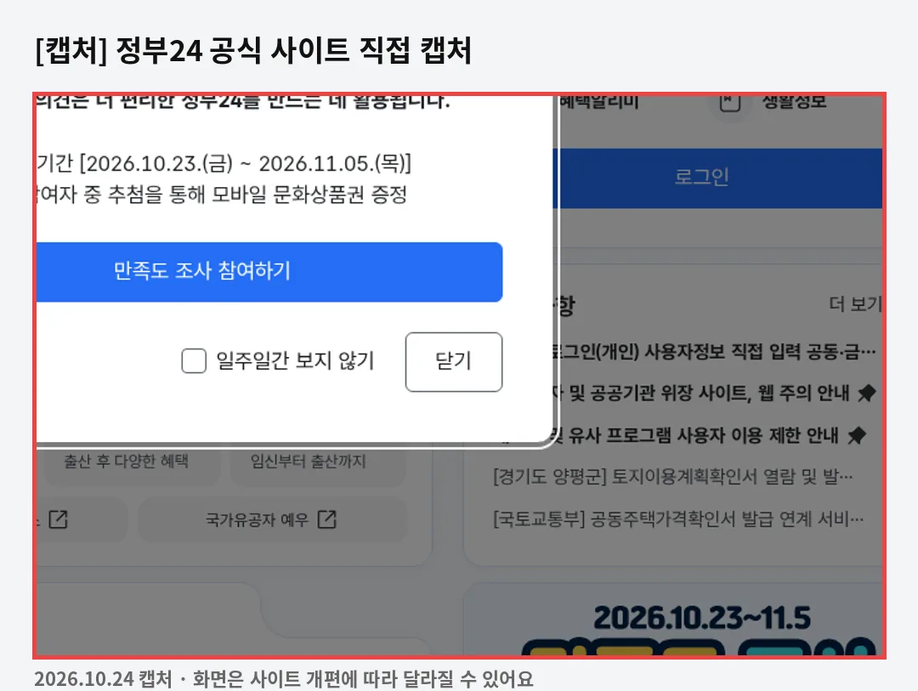This screenshot has width=918, height=691.
Task: Close the popup with 닫기 button
Action: (x=454, y=362)
